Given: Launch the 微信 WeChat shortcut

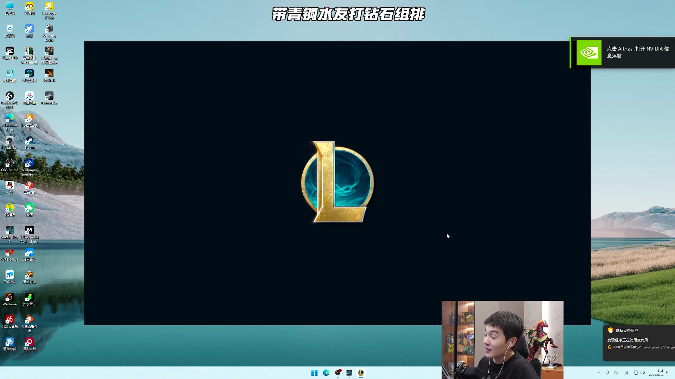Looking at the screenshot, I should [x=30, y=210].
